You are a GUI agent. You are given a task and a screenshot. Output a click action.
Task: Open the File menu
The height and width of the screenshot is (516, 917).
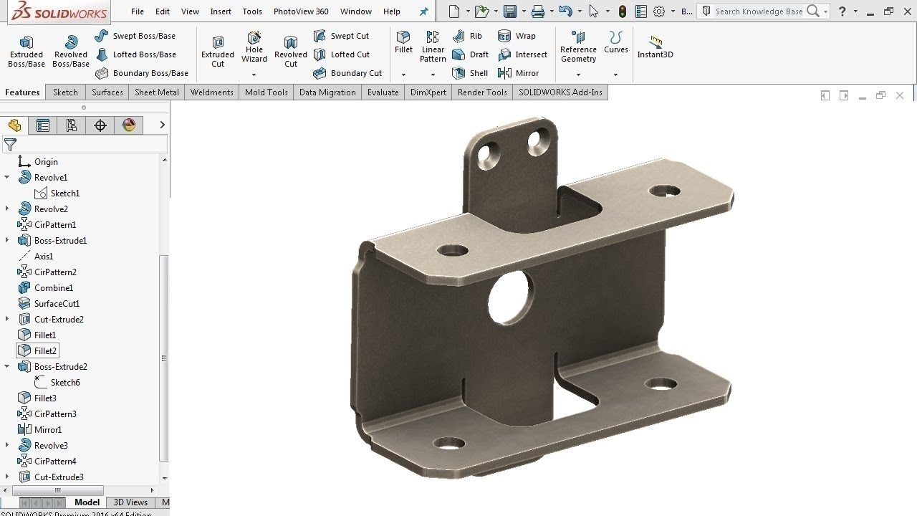coord(138,11)
